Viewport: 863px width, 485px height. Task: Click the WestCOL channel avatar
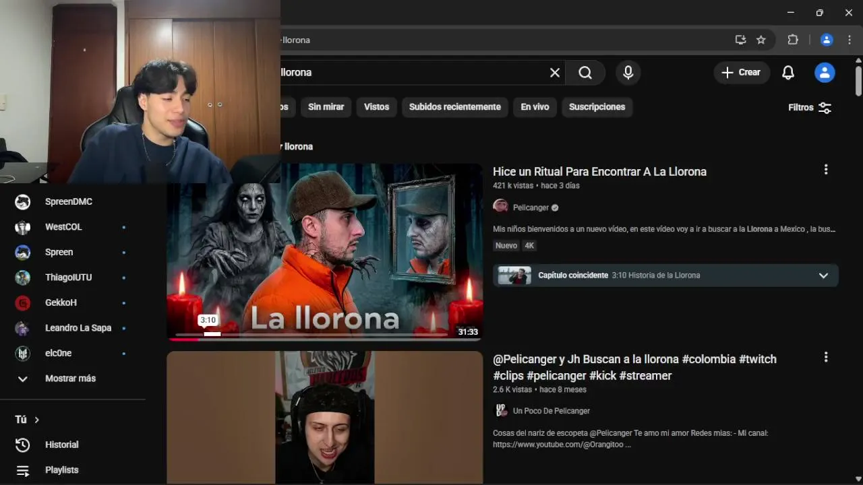pyautogui.click(x=23, y=227)
